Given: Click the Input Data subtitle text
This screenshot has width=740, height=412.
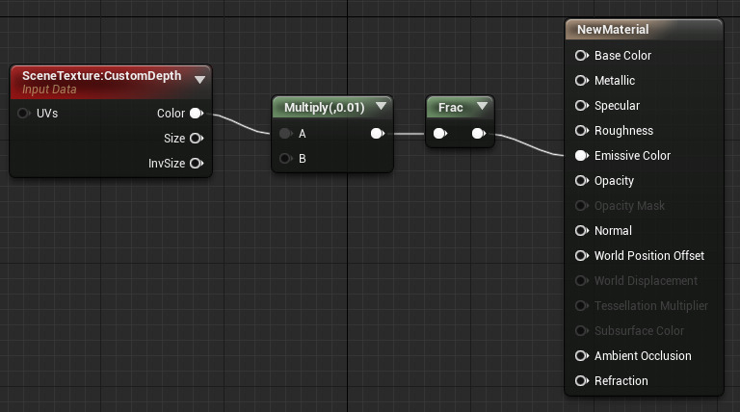Looking at the screenshot, I should [49, 90].
